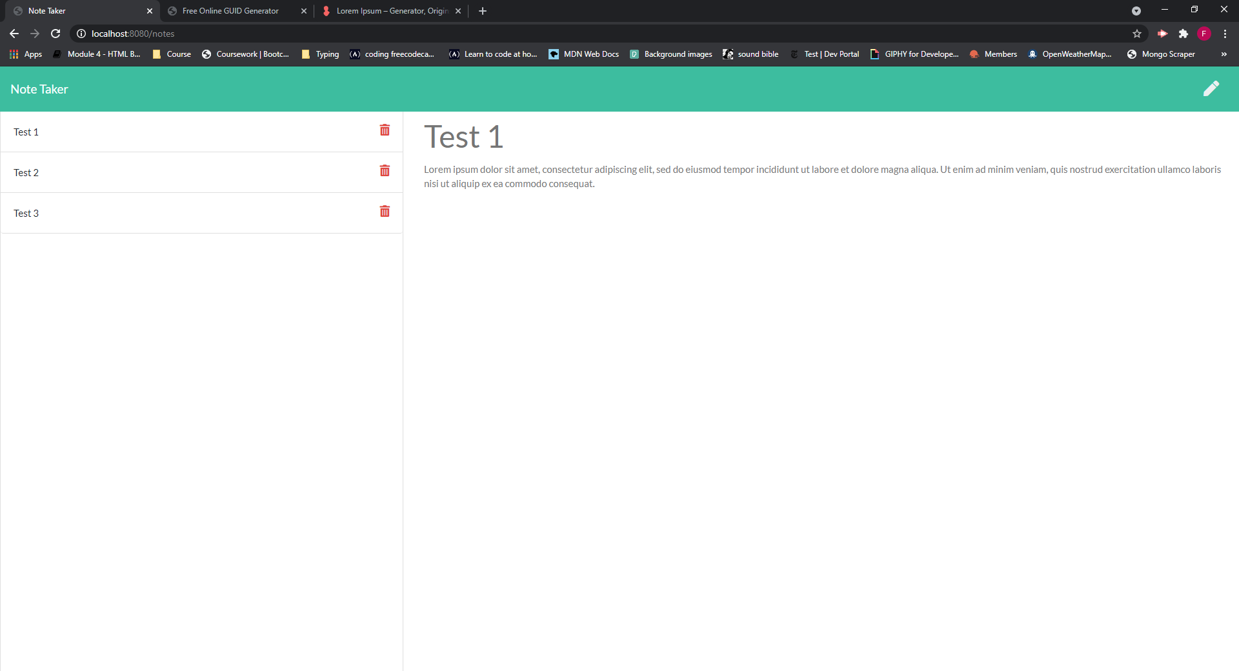Bookmark this page with star icon
This screenshot has height=671, width=1239.
click(x=1137, y=34)
